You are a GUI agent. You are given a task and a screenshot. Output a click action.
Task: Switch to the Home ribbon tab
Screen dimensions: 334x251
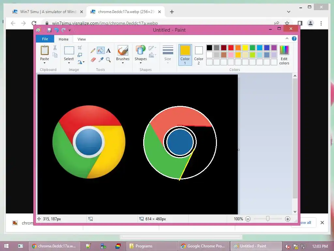tap(64, 39)
